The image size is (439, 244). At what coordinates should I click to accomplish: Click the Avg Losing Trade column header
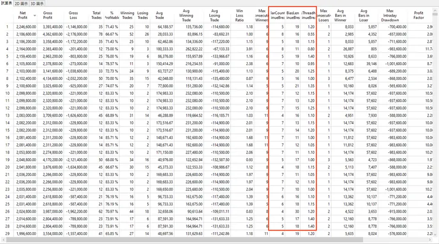[x=215, y=15]
